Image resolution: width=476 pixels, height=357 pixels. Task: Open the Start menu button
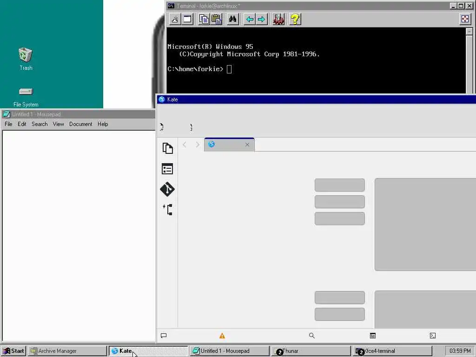click(13, 351)
